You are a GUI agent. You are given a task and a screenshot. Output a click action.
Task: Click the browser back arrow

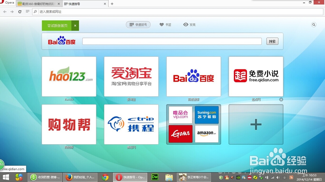point(5,12)
